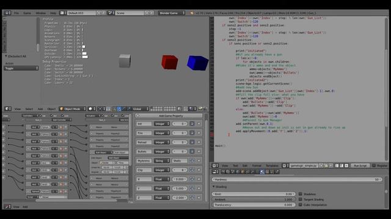Open the properties editor type icon
The height and width of the screenshot is (219, 391).
(215, 172)
